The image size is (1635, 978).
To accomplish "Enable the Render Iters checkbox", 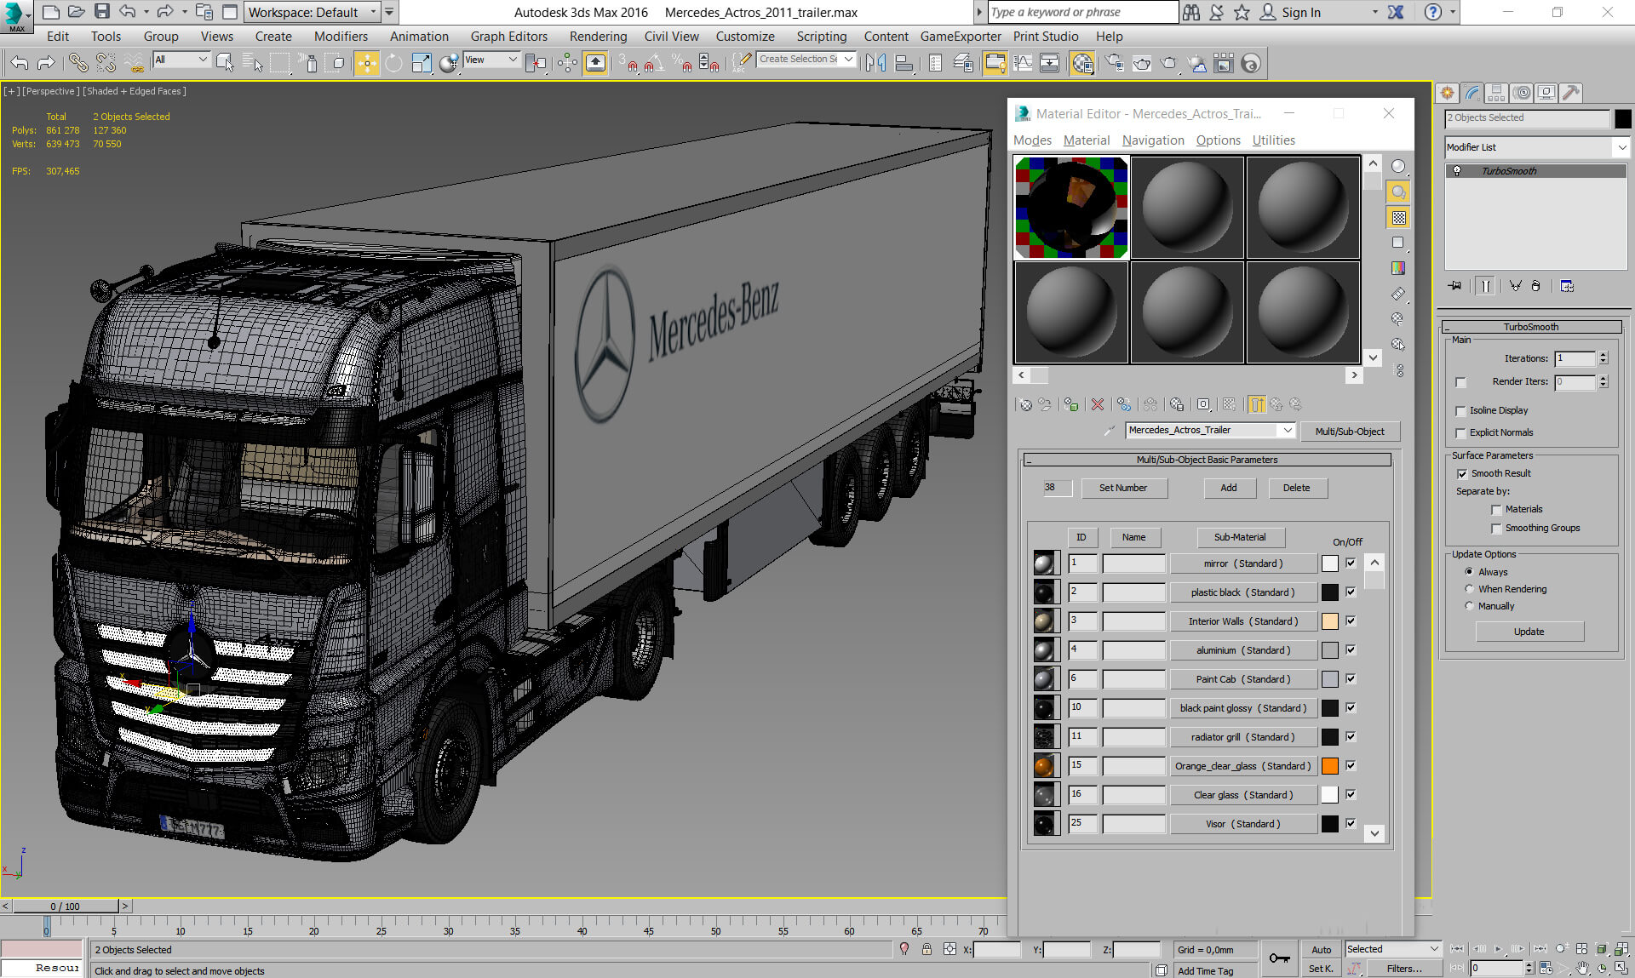I will click(x=1460, y=382).
